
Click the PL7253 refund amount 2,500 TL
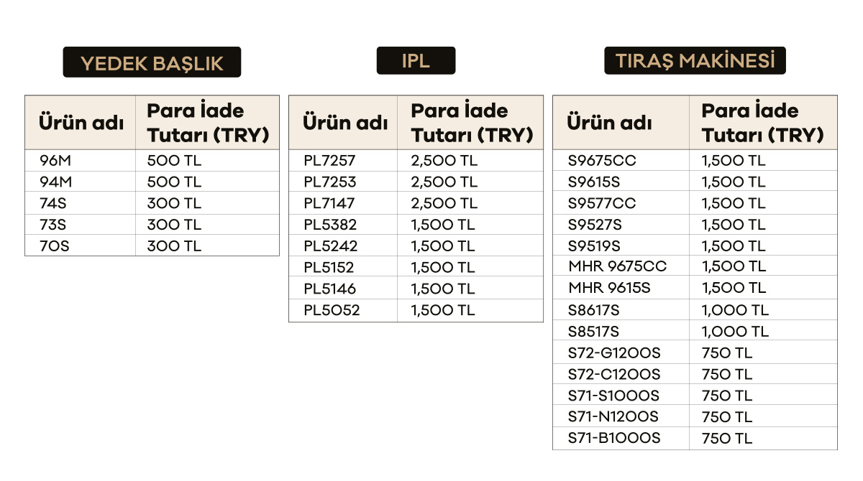coord(444,182)
